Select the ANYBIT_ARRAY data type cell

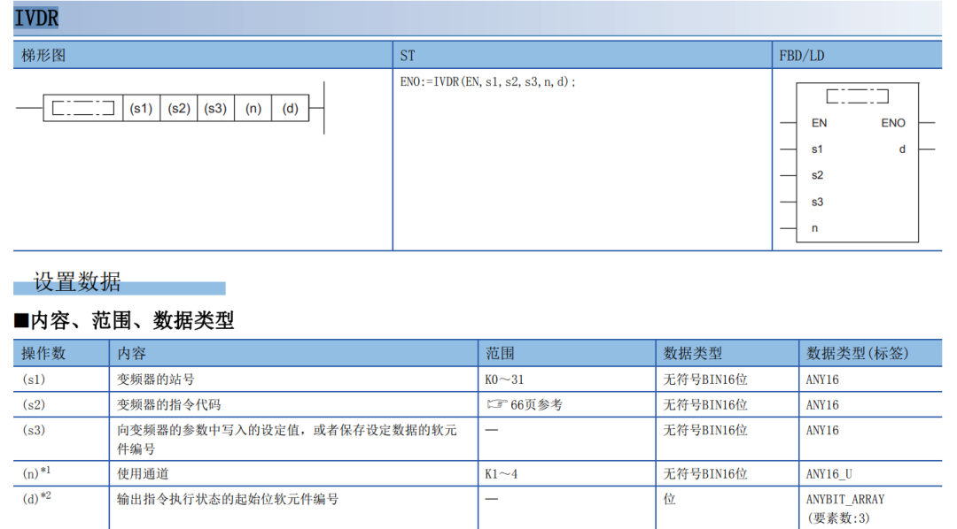(x=844, y=499)
